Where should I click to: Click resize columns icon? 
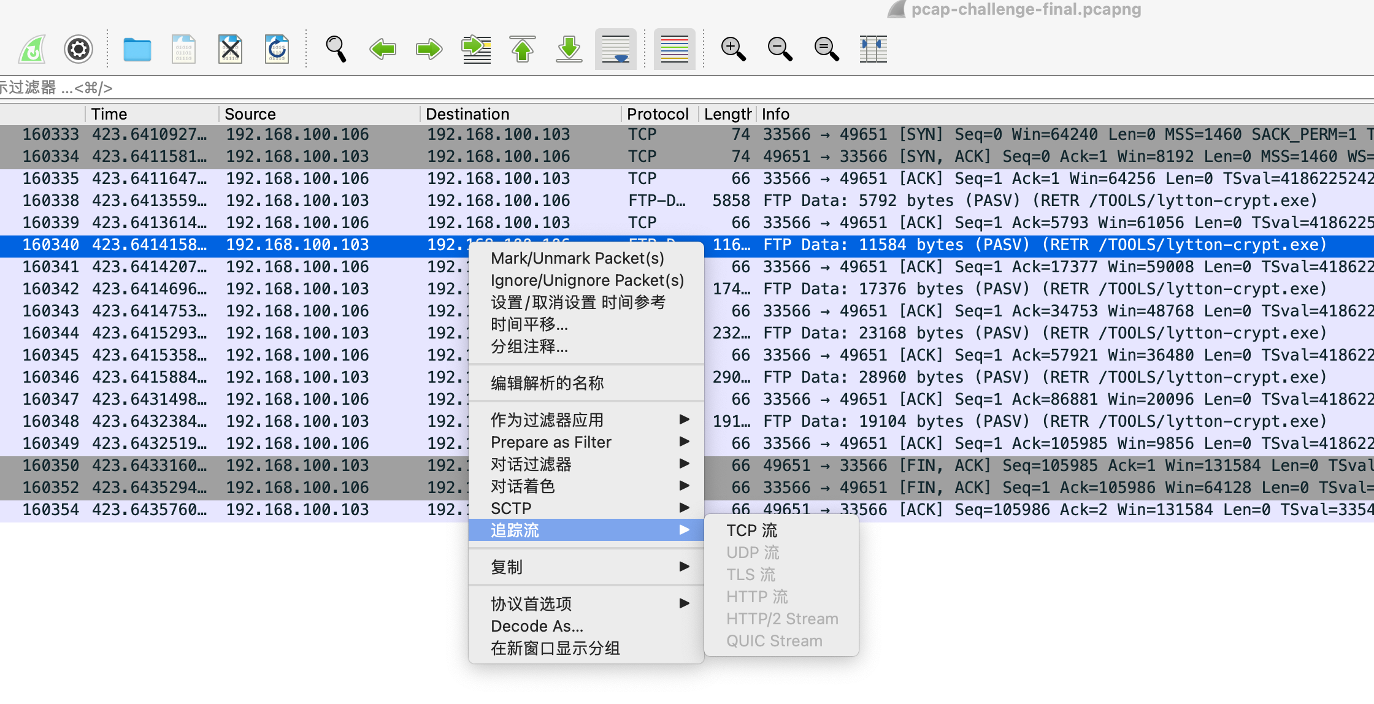tap(873, 49)
